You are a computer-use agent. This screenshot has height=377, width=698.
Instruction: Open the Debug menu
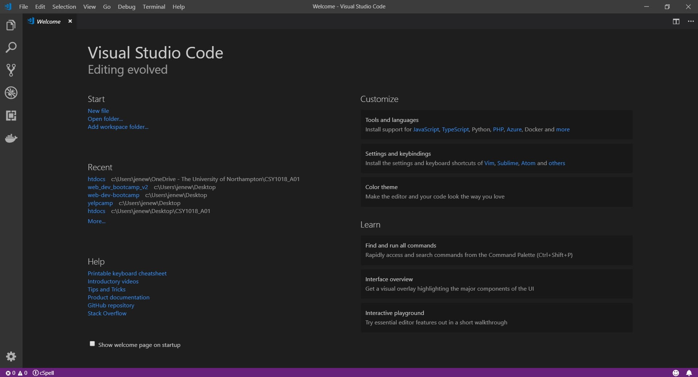pyautogui.click(x=127, y=7)
